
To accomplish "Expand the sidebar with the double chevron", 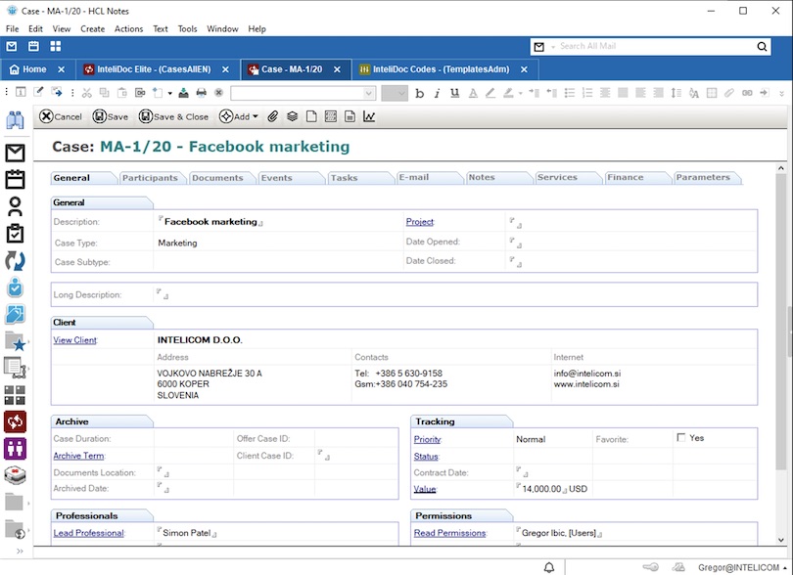I will [x=20, y=551].
